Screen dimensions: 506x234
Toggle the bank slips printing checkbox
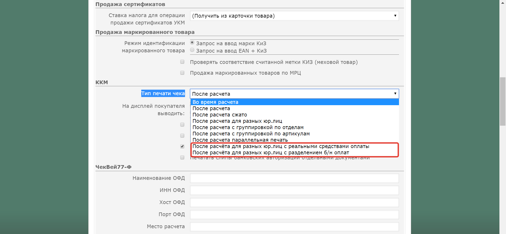point(182,157)
